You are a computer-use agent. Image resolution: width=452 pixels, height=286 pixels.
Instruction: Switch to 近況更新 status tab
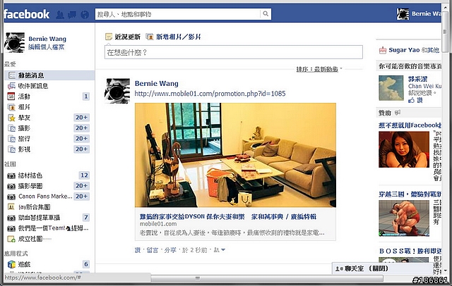pyautogui.click(x=123, y=37)
